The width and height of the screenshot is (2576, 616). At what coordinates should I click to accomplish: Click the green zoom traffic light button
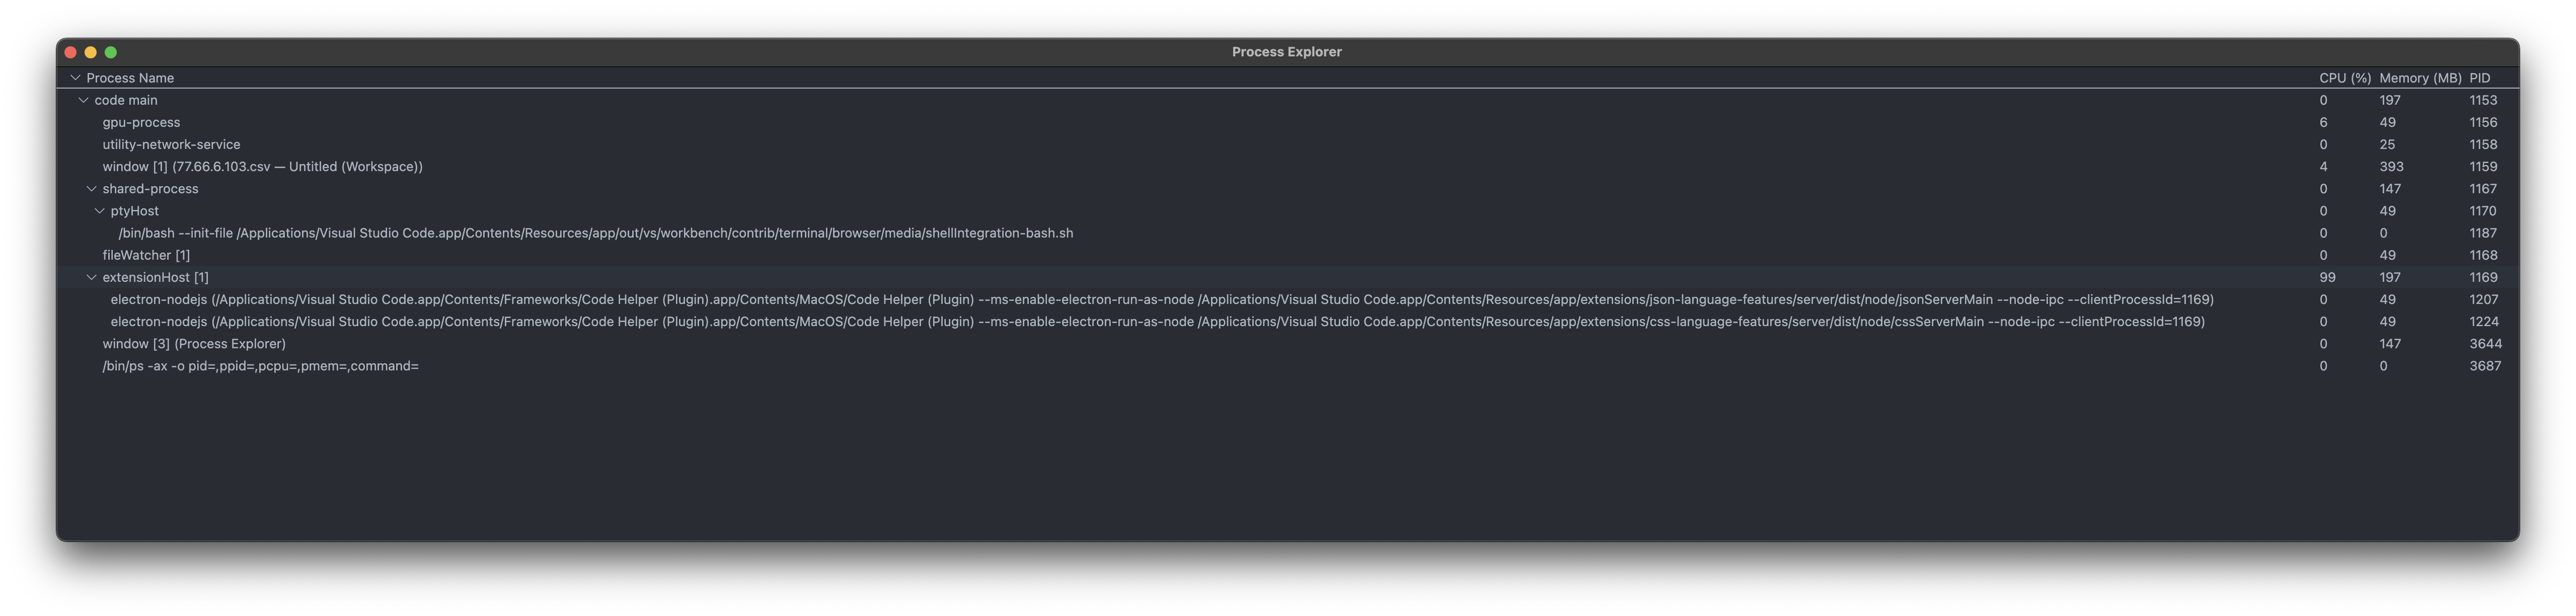[111, 51]
